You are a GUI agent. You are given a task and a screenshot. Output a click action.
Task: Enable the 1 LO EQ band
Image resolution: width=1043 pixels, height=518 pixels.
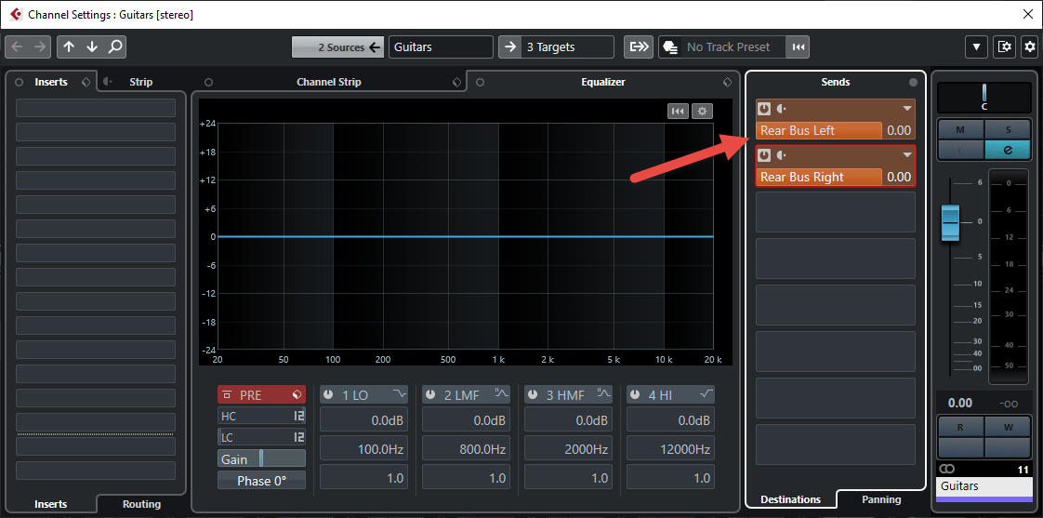328,395
